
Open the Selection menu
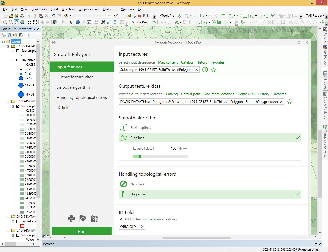pos(68,9)
